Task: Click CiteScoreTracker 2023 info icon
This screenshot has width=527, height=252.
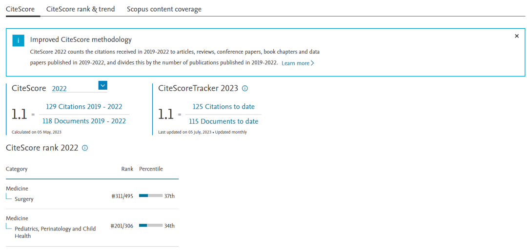Action: tap(244, 89)
